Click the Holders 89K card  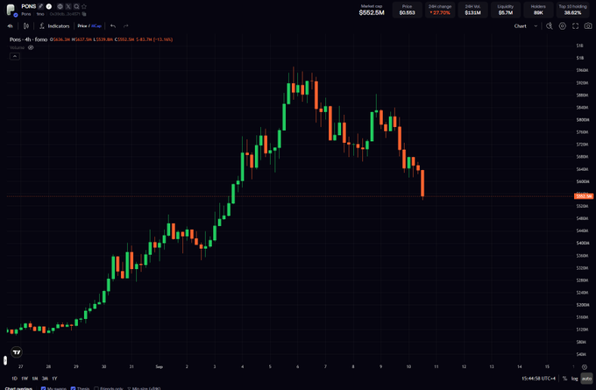click(x=538, y=10)
